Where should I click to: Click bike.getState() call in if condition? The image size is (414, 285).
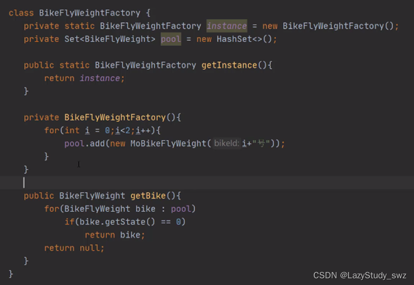coord(117,222)
